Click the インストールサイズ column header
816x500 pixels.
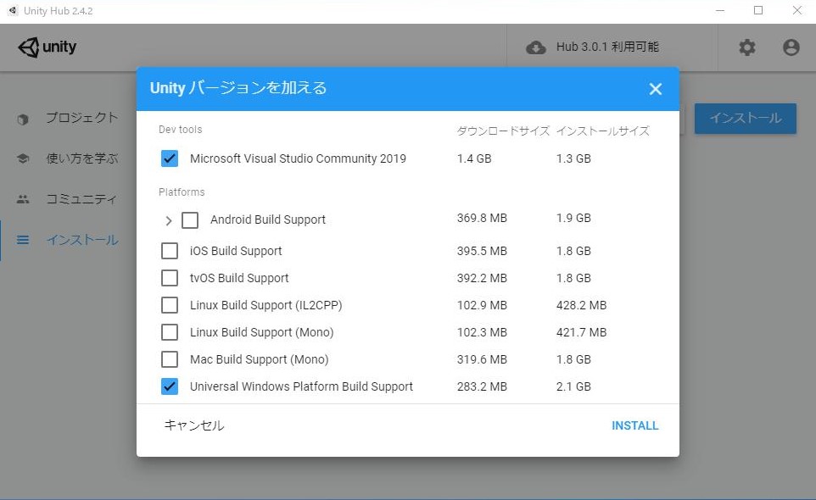point(602,131)
